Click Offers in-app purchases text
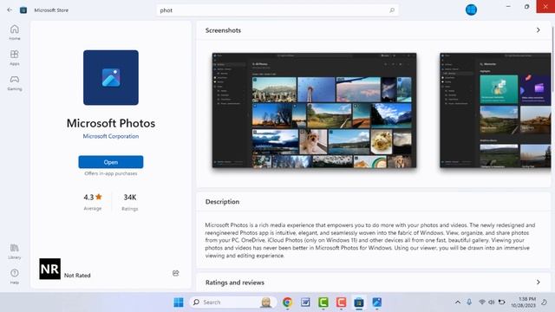The height and width of the screenshot is (312, 555). click(x=111, y=173)
